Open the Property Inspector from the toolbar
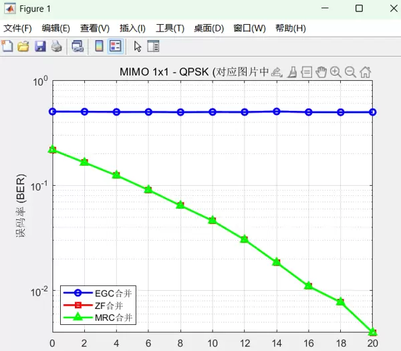The width and height of the screenshot is (401, 351). (x=153, y=46)
